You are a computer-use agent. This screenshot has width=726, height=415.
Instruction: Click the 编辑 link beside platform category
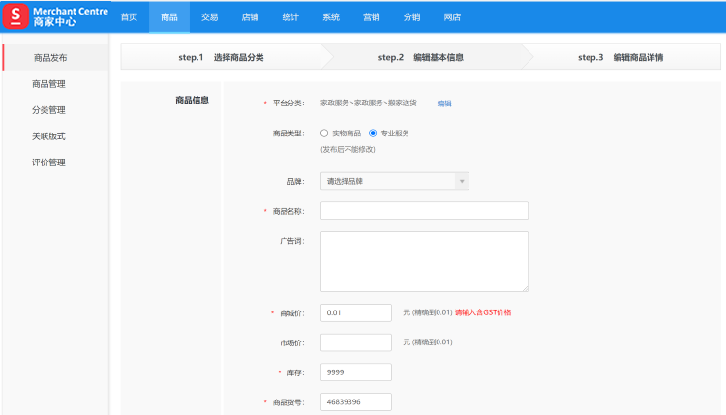444,103
